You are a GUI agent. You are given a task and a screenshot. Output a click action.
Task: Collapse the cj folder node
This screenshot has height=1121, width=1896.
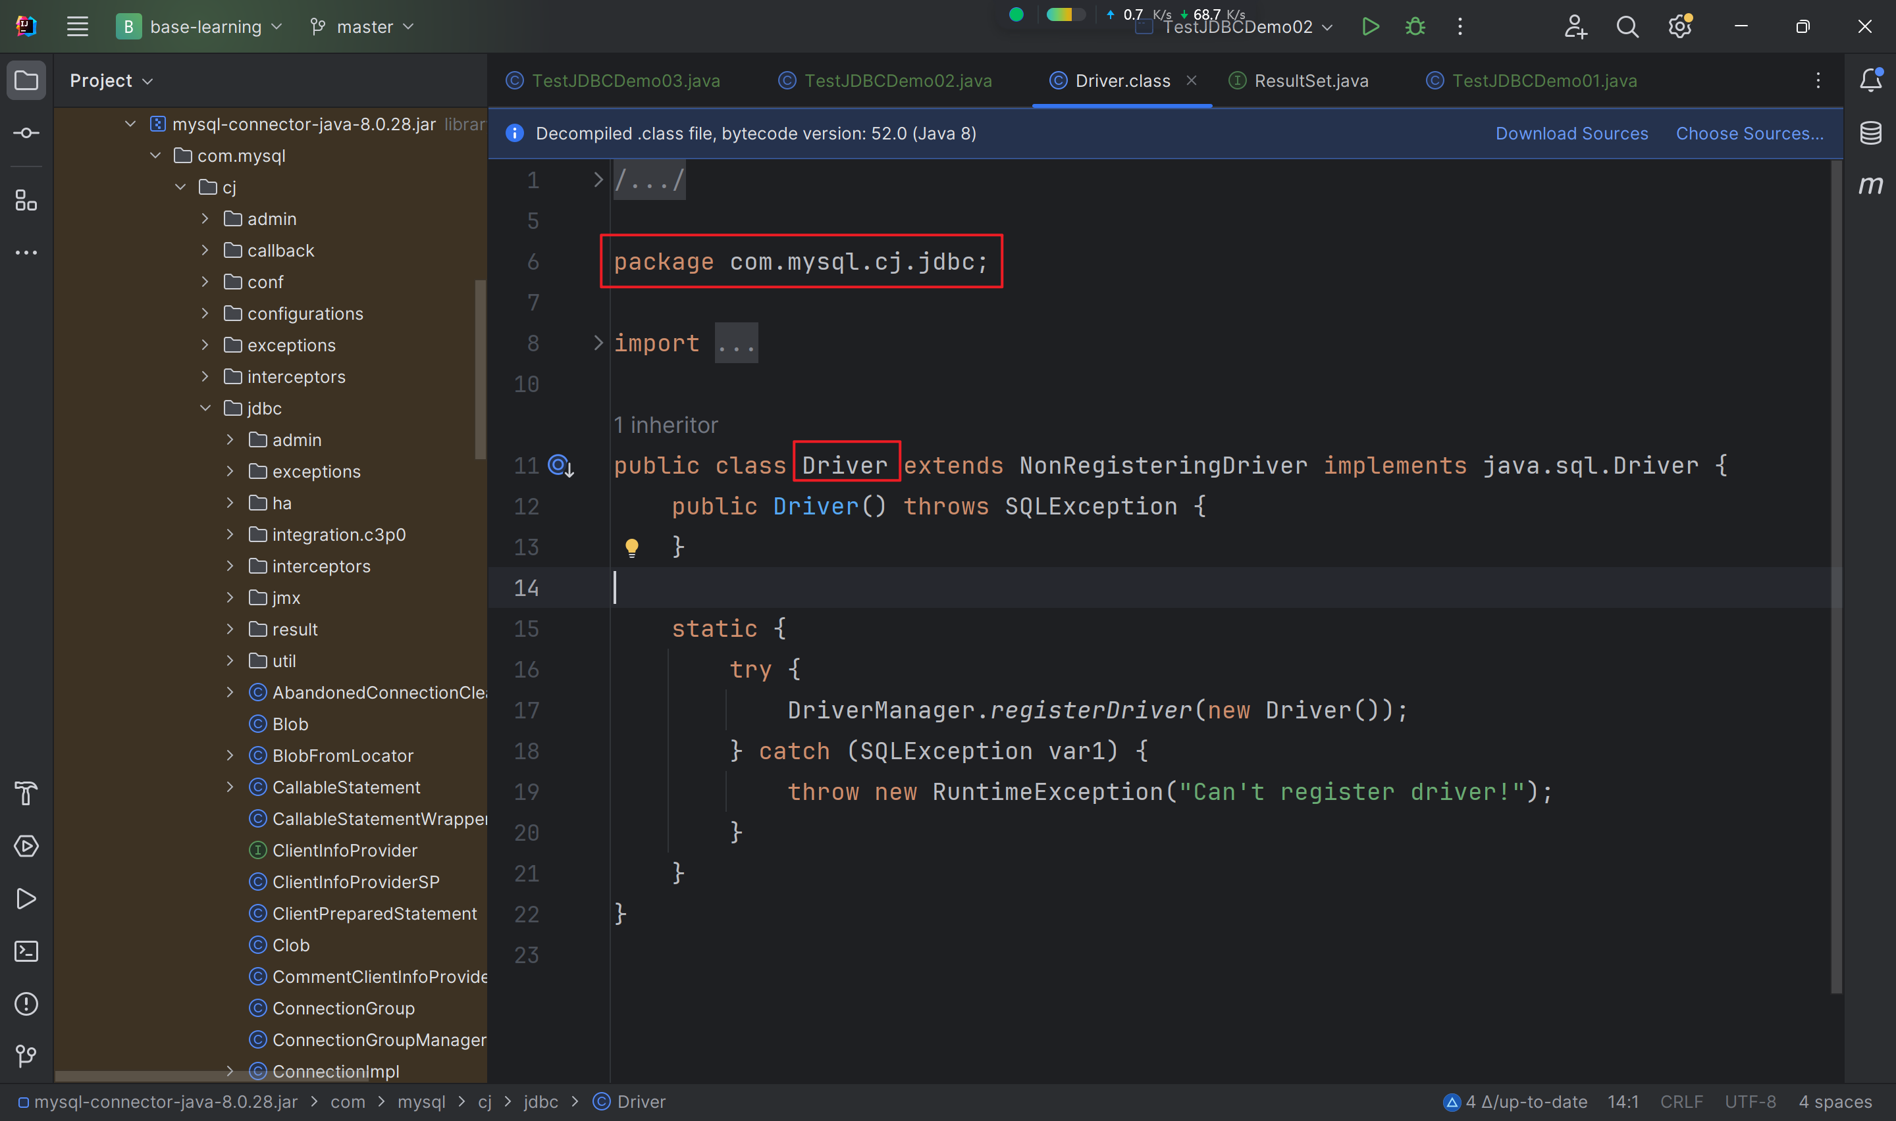point(180,187)
